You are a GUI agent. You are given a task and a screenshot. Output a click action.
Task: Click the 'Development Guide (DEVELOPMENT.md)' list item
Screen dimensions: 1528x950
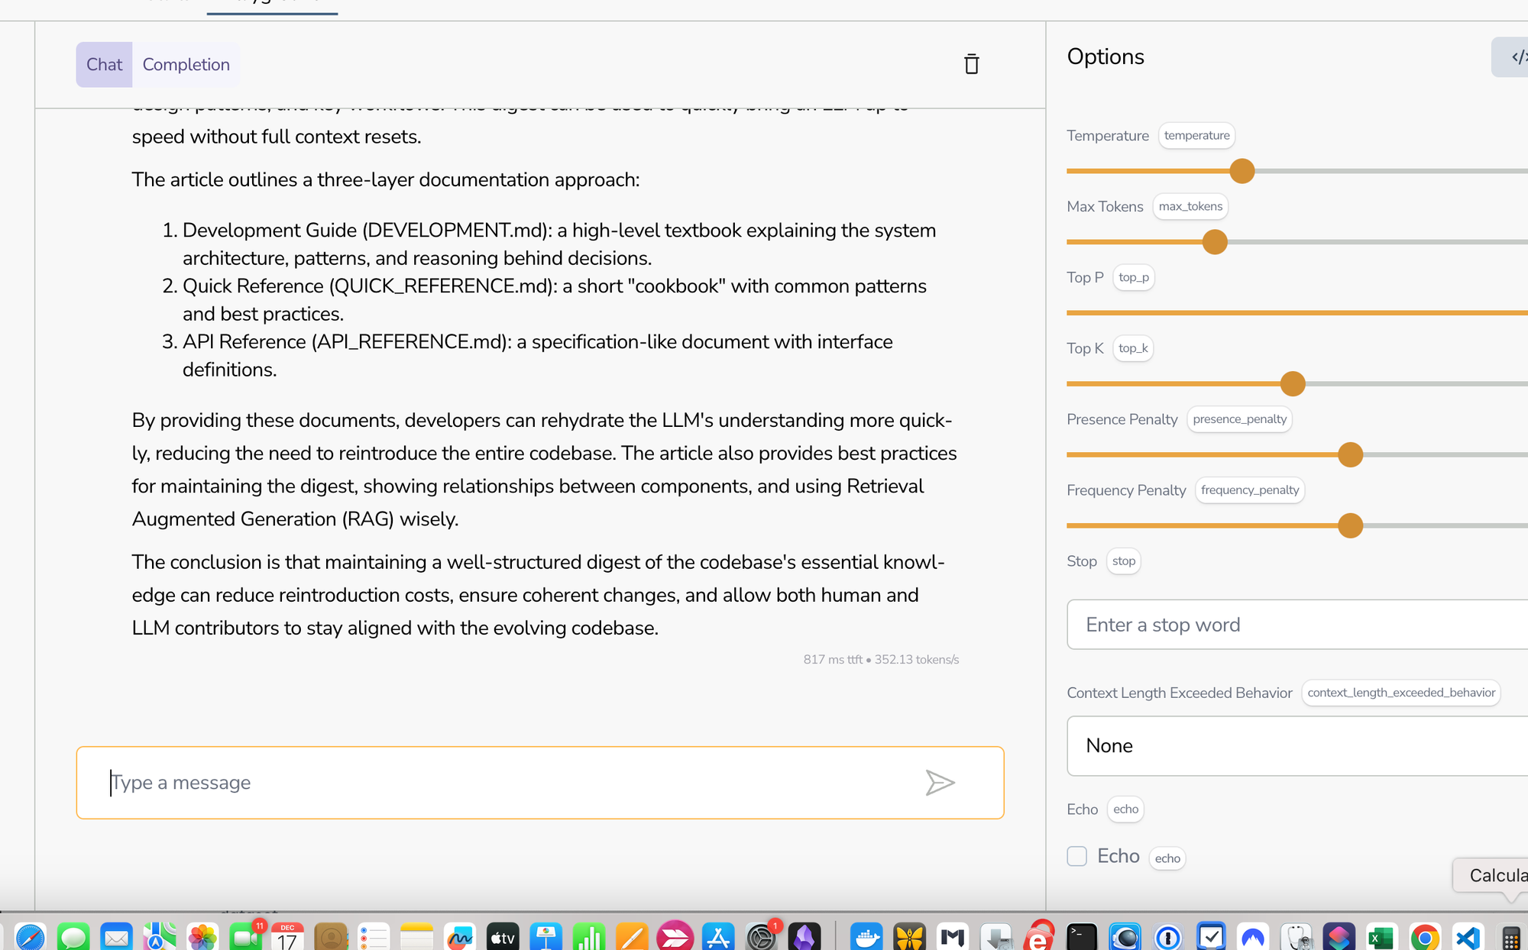coord(558,244)
